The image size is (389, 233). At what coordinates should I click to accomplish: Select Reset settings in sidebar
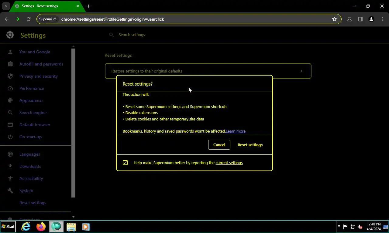pyautogui.click(x=33, y=203)
